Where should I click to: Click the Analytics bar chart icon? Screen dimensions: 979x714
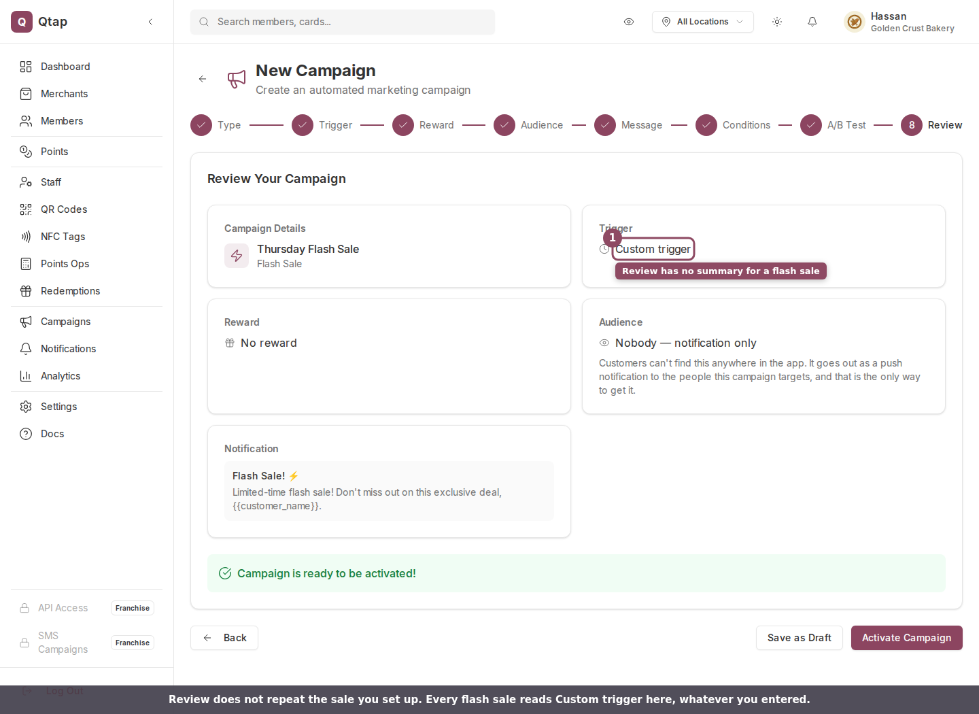coord(26,376)
